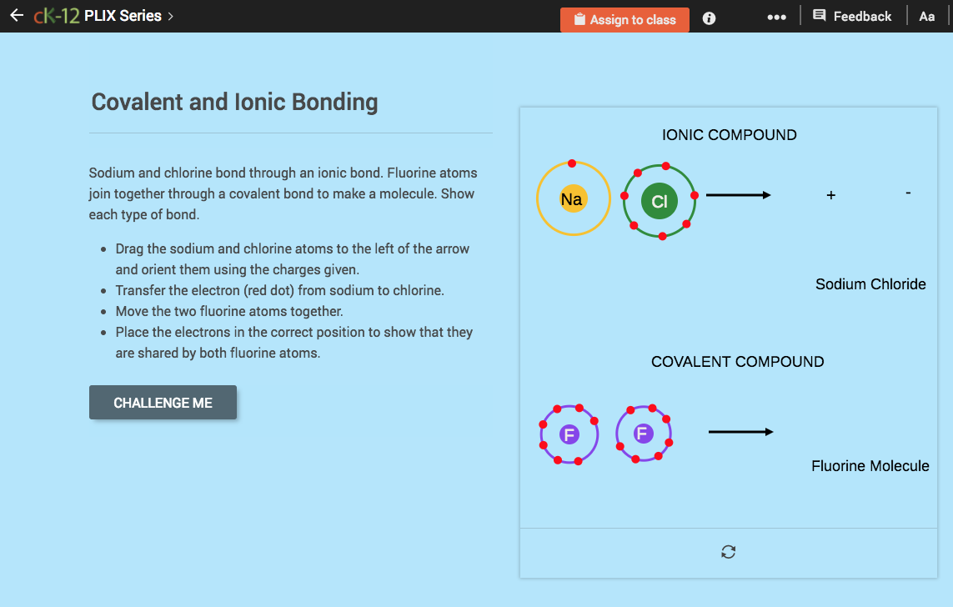Click the info icon in the top toolbar
The width and height of the screenshot is (953, 607).
pyautogui.click(x=708, y=18)
